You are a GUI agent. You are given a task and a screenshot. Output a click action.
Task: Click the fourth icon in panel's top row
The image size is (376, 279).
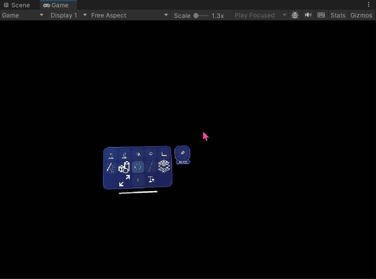click(x=151, y=154)
